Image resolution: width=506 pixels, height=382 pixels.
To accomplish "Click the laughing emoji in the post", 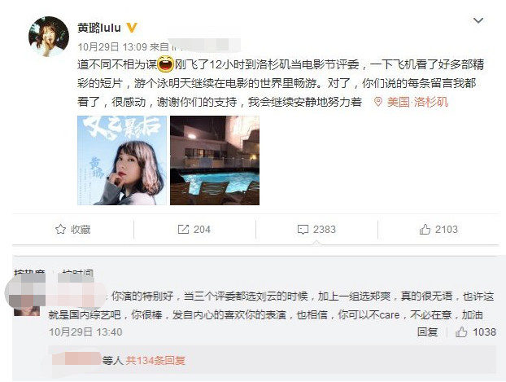I will [165, 64].
